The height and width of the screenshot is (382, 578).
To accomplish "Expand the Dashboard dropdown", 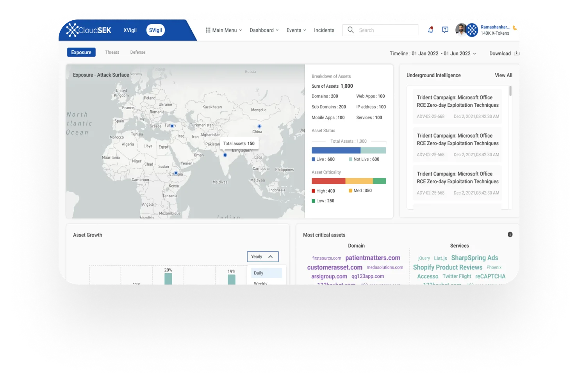I will tap(264, 30).
